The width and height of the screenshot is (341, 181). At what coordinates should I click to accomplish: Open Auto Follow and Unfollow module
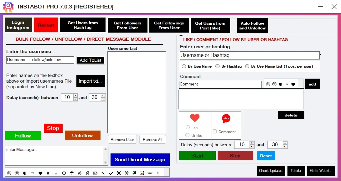(x=252, y=26)
